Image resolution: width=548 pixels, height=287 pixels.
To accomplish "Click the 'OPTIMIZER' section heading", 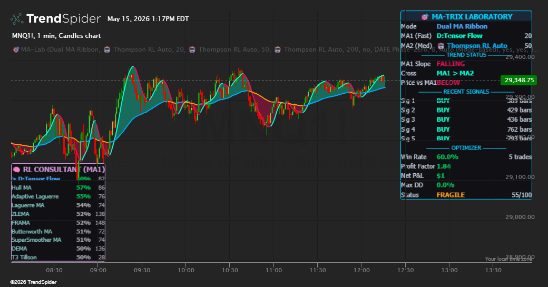I will coord(466,147).
